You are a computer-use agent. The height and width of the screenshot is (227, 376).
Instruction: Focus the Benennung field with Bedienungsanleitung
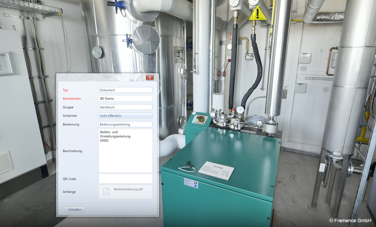tap(125, 124)
